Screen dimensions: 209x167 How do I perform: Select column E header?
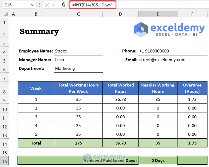click(158, 14)
